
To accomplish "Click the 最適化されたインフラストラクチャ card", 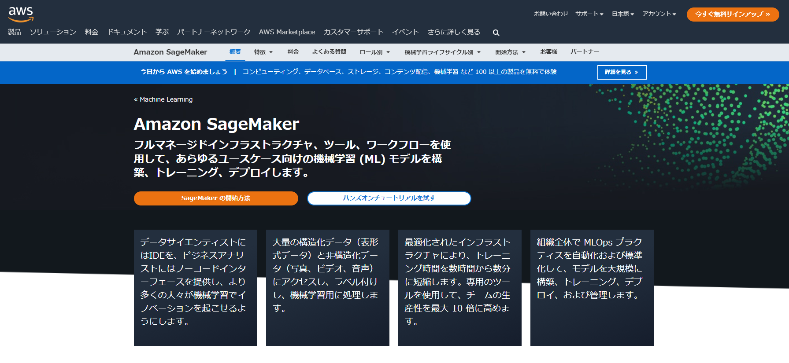I will 460,288.
